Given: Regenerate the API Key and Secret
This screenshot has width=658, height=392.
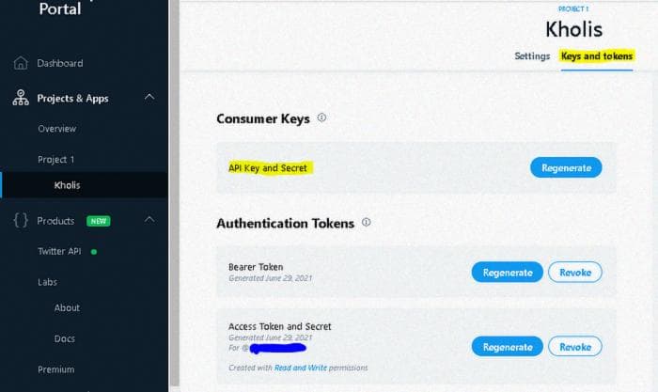Looking at the screenshot, I should coord(566,167).
